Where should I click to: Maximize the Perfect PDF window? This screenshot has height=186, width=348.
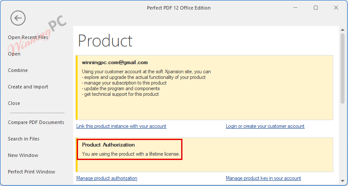[315, 8]
